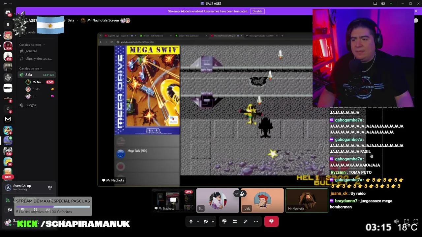This screenshot has width=422, height=237.
Task: Click the viewer avatars beside Mr Nachota's Screen
Action: tap(125, 20)
